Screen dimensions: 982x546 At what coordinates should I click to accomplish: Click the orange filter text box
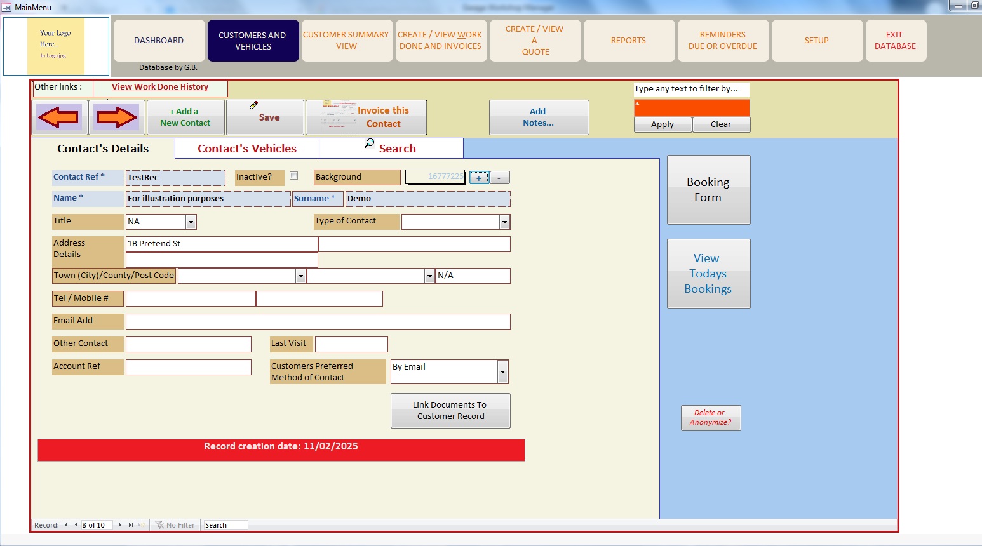pos(691,108)
